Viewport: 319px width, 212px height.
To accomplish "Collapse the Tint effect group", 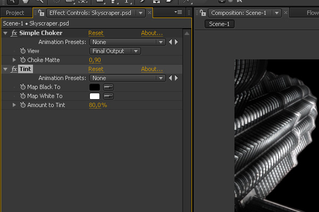I will (x=5, y=69).
